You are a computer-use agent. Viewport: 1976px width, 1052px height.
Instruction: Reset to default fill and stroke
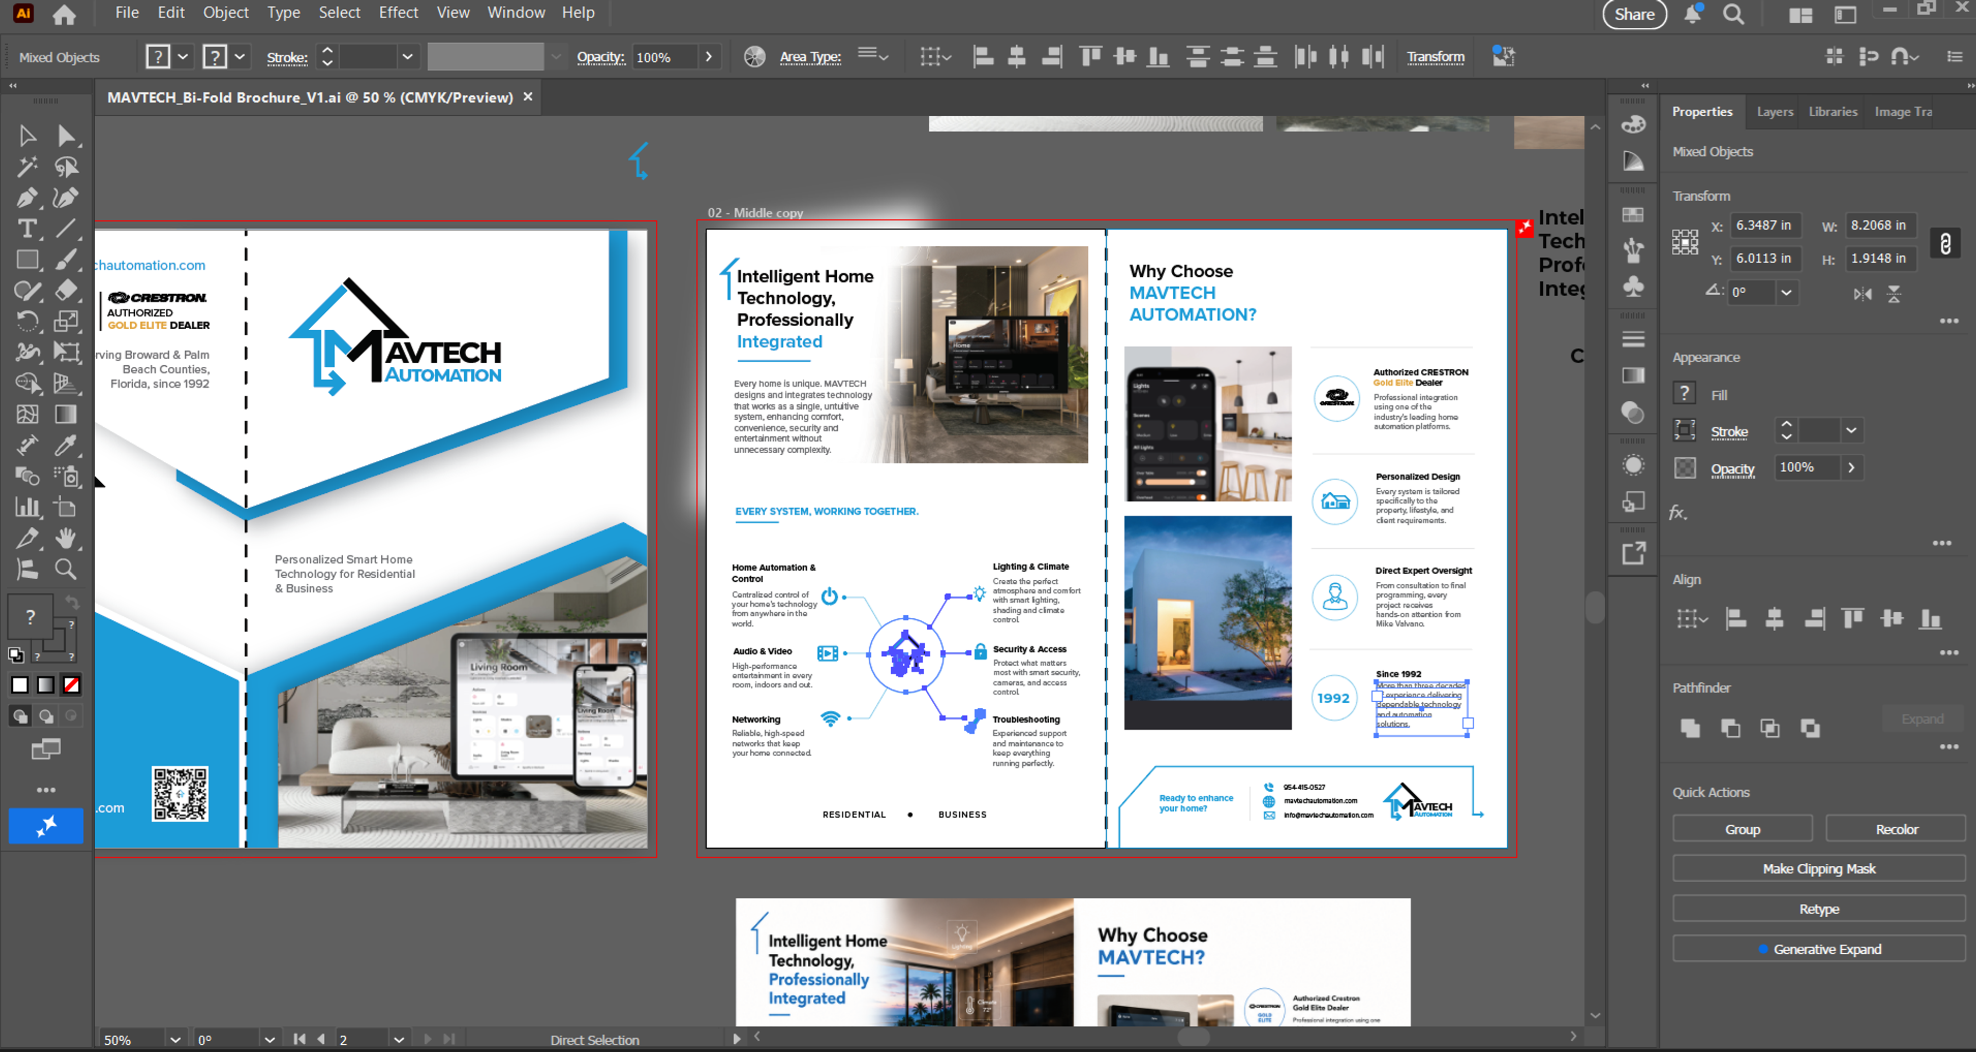(x=16, y=655)
